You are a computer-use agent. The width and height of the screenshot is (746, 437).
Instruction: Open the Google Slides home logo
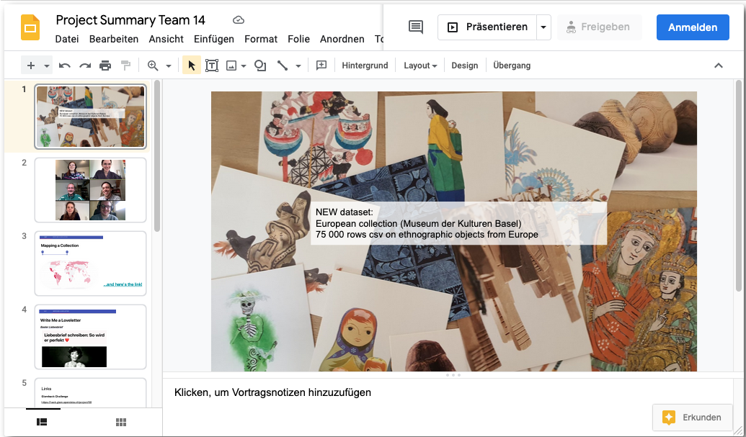pos(30,27)
